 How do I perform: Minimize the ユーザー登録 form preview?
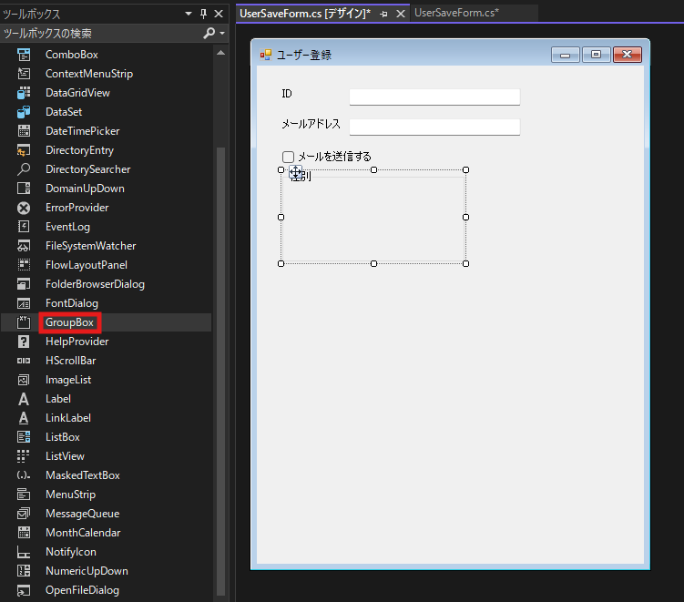click(565, 55)
